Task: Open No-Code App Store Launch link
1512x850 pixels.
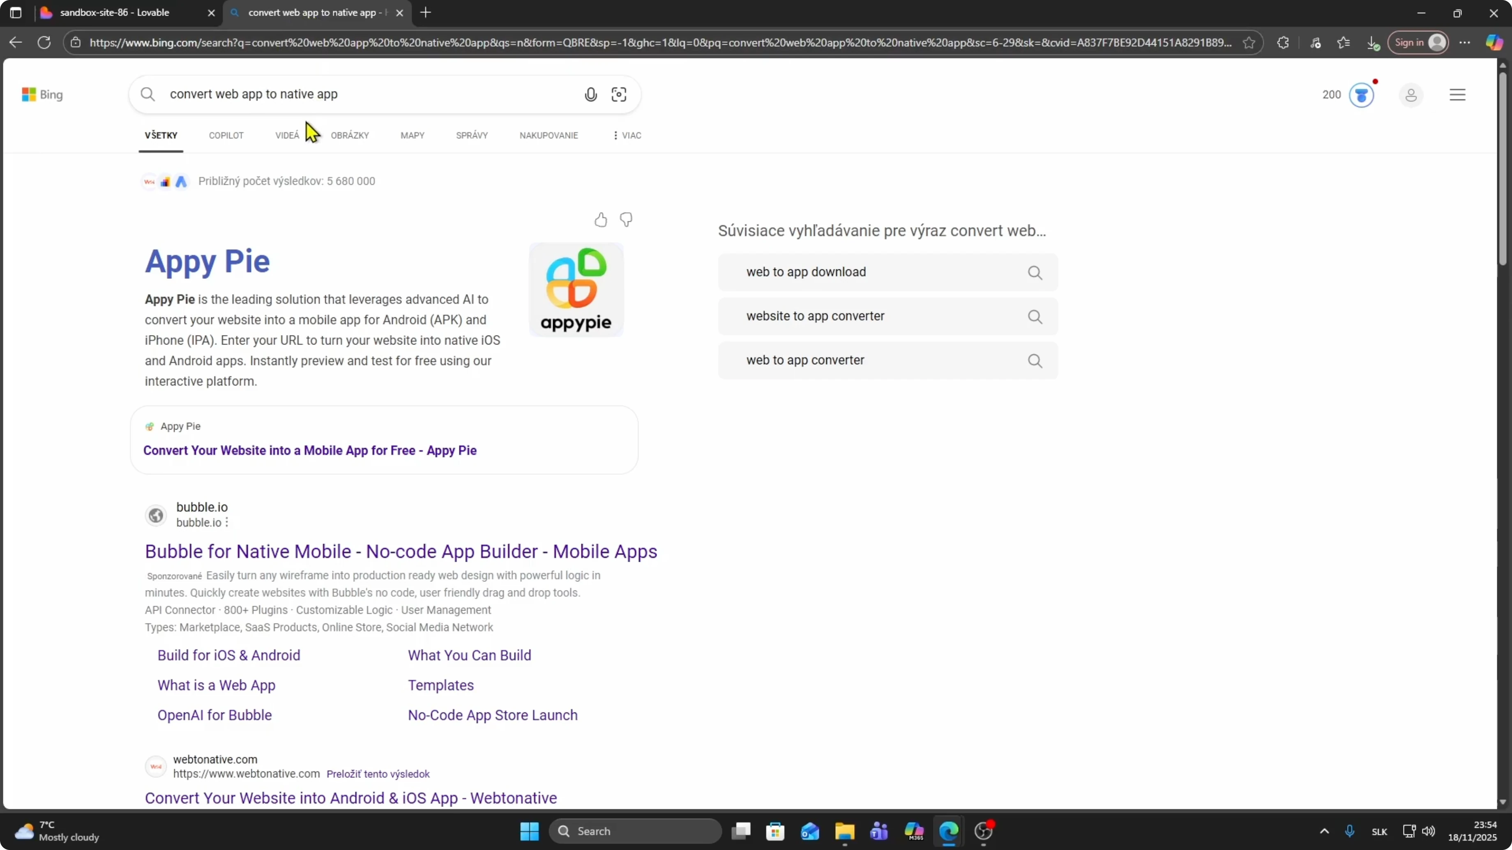Action: 493,715
